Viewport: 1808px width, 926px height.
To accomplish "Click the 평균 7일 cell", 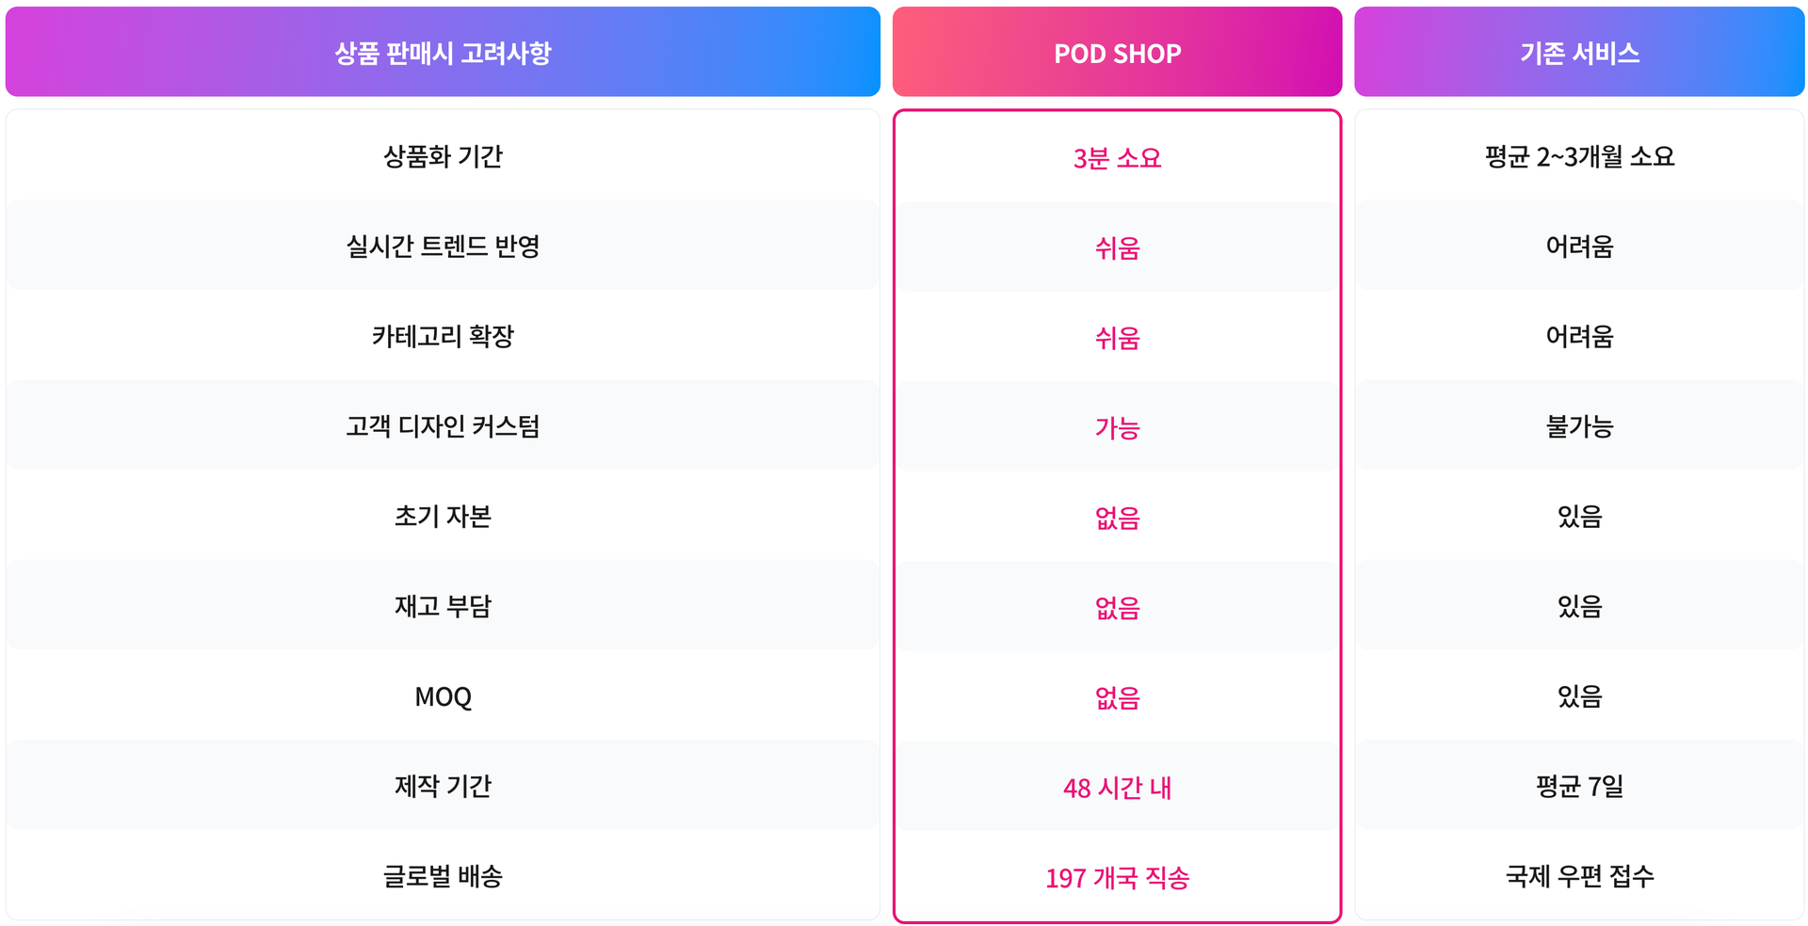I will tap(1579, 785).
